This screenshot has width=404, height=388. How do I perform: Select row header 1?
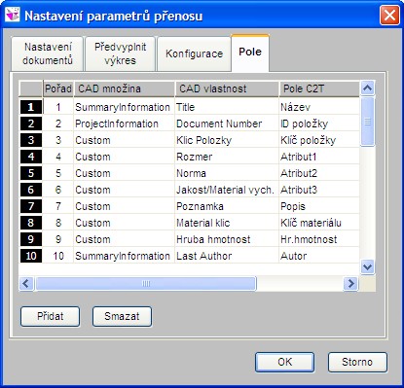[31, 107]
